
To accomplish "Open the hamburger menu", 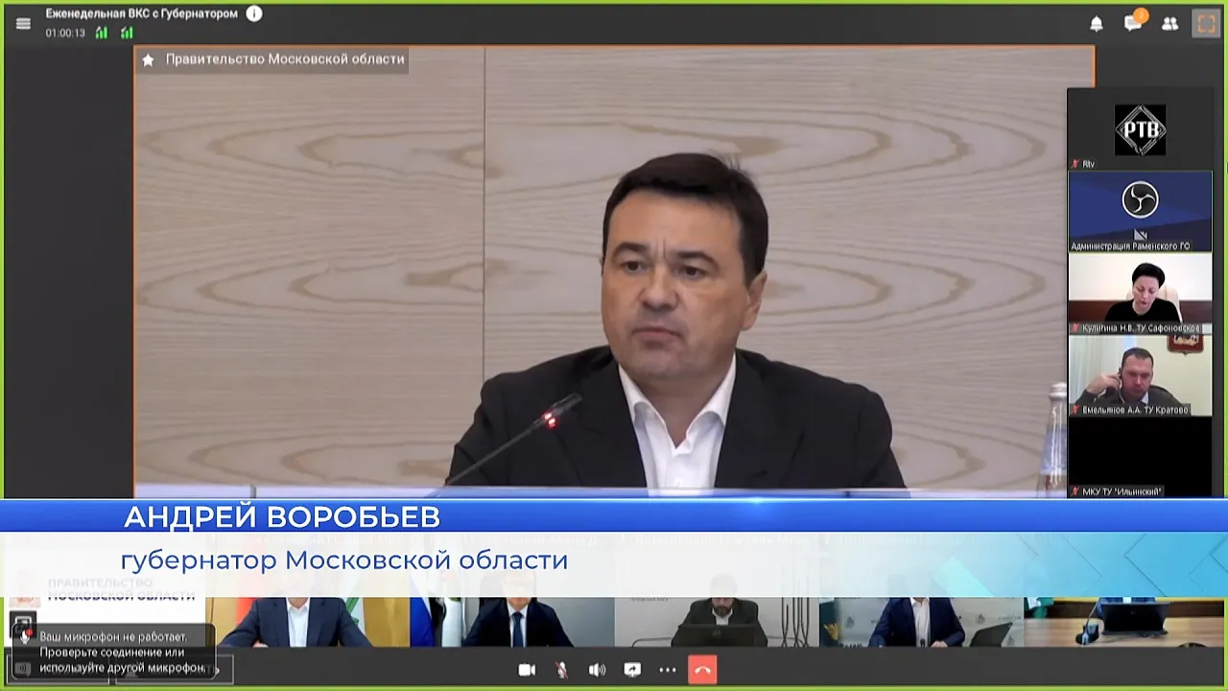I will click(x=23, y=24).
